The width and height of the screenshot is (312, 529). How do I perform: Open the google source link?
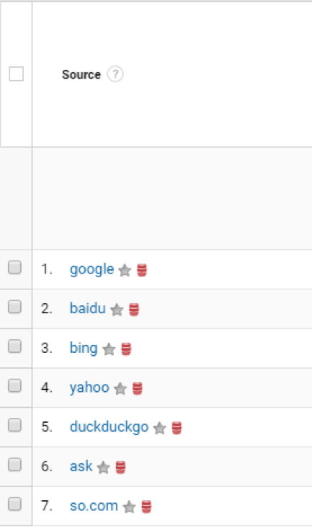tap(92, 270)
